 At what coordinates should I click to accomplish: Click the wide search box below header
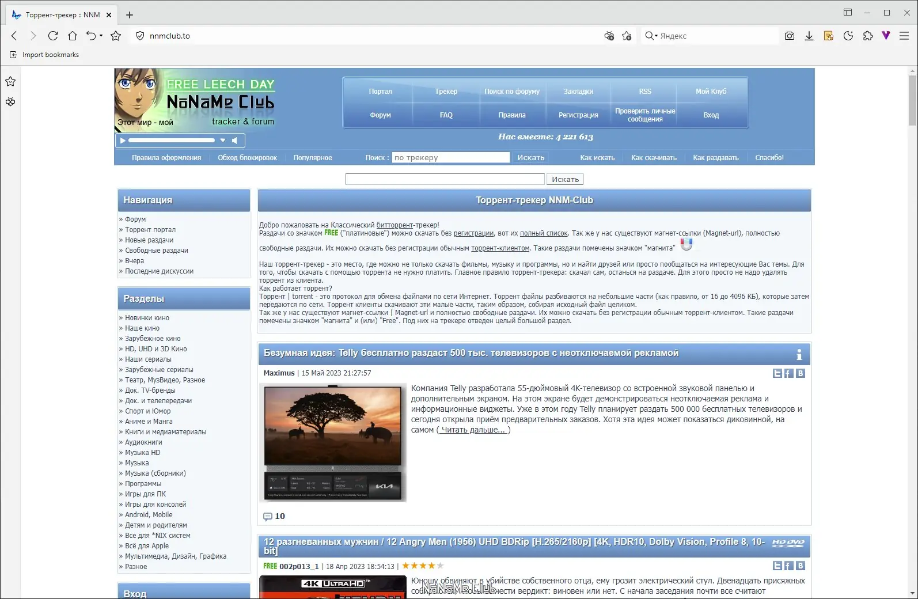point(445,179)
